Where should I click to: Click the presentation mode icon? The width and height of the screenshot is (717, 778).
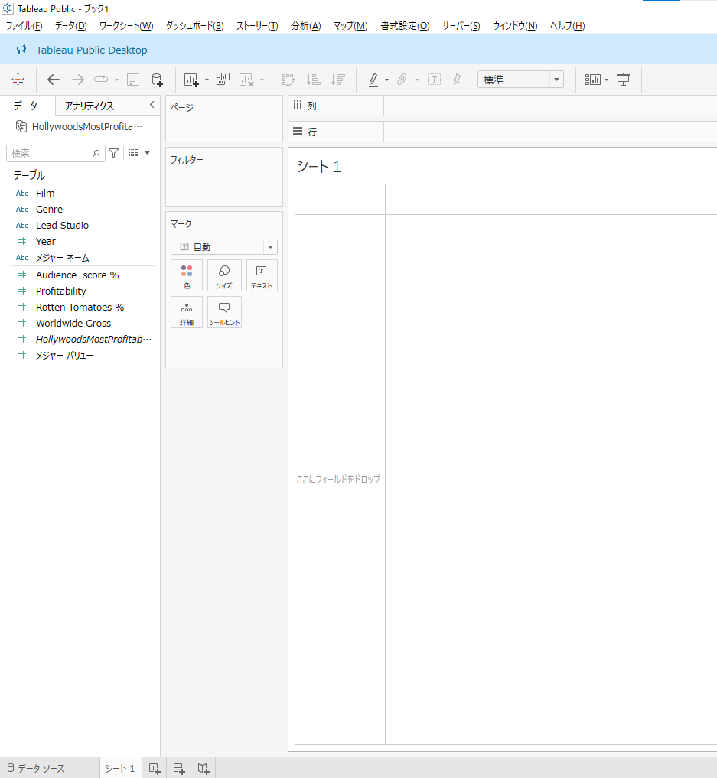[x=623, y=80]
